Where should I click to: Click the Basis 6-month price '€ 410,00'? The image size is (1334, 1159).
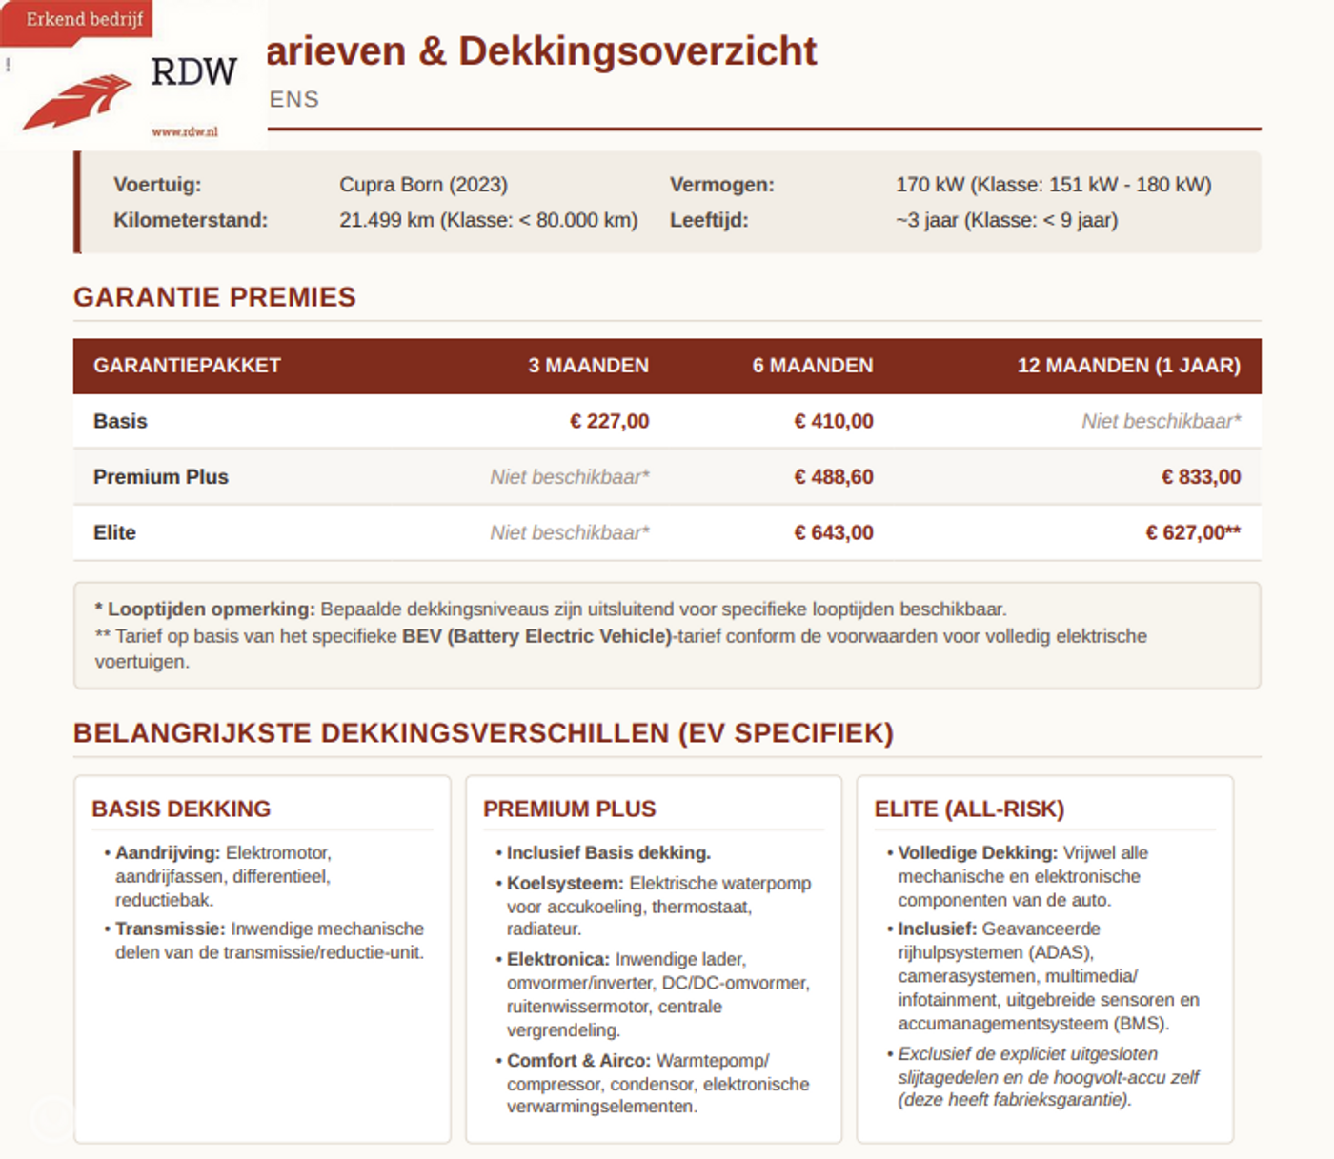pos(834,421)
